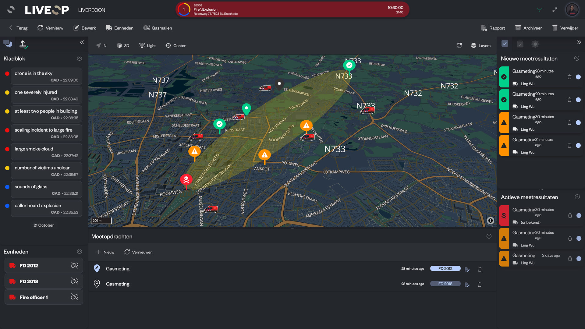The width and height of the screenshot is (585, 329).
Task: Delete Gasmeting result from 31 minutes ago
Action: 569,145
